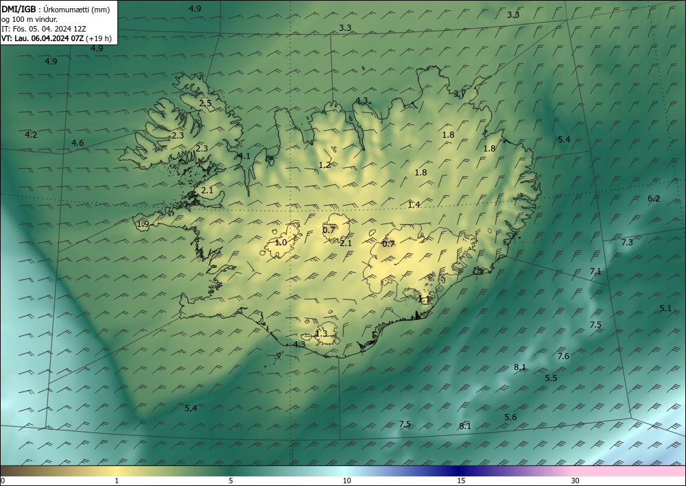The image size is (686, 486).
Task: Click the '5' label on the color scale
Action: click(230, 481)
